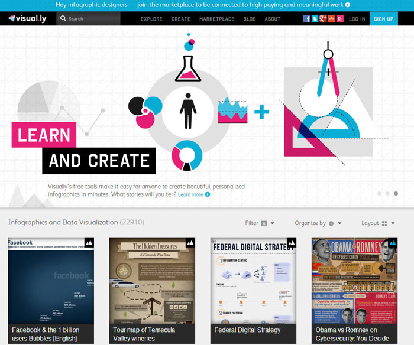Expand the Layout dropdown
Screen dimensions: 414x345
(x=378, y=223)
